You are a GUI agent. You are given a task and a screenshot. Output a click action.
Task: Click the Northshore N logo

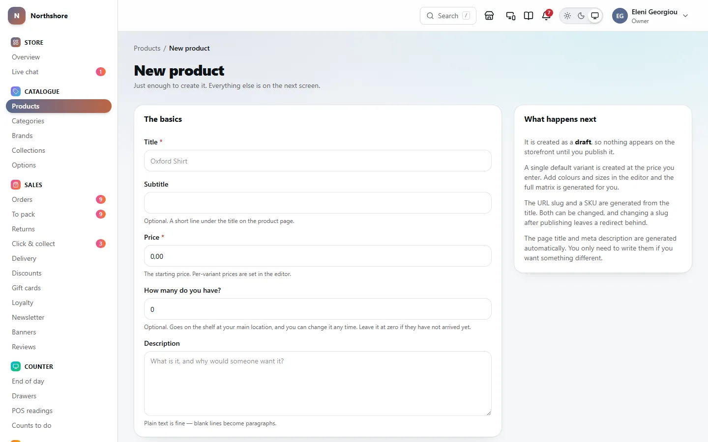[17, 16]
